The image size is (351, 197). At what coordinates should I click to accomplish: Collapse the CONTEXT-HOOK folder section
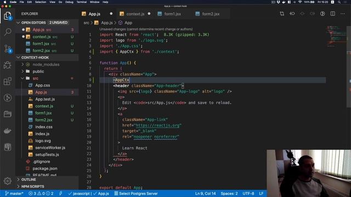click(18, 57)
